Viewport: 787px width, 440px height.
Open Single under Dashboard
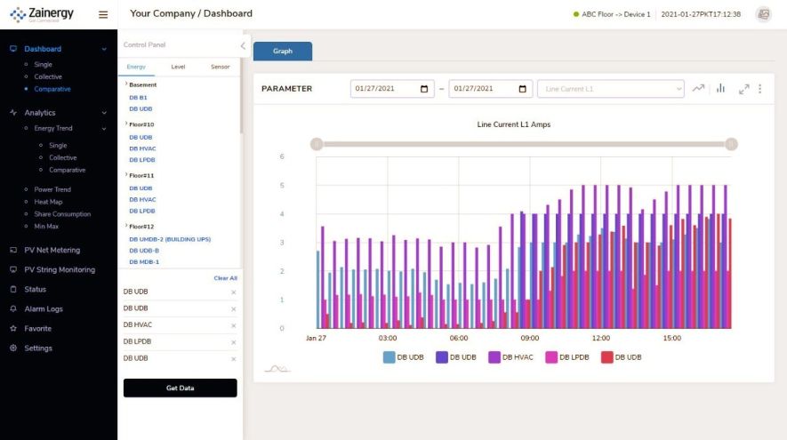point(44,64)
